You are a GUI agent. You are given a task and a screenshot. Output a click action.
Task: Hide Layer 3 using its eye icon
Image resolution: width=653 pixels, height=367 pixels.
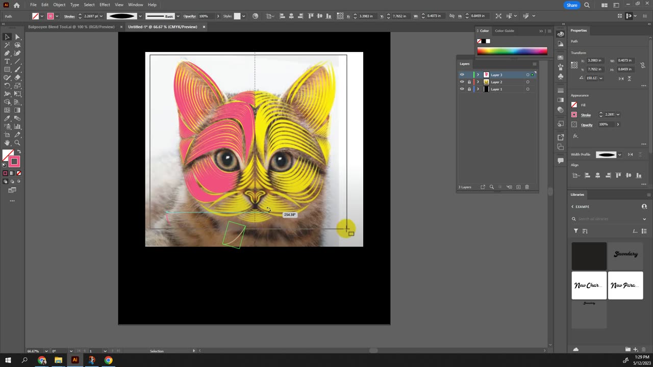pos(462,75)
